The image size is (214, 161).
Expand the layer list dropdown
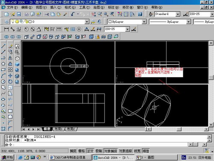click(x=87, y=22)
